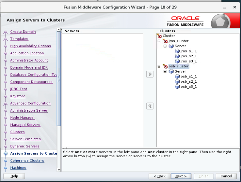Select the jms_s1_1 server label
The width and height of the screenshot is (241, 182).
click(x=189, y=51)
